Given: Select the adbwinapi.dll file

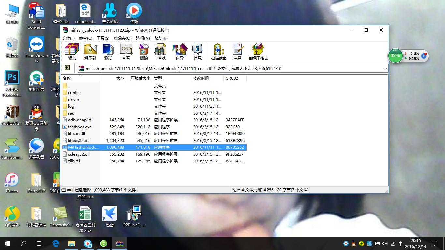Looking at the screenshot, I should tap(154, 120).
